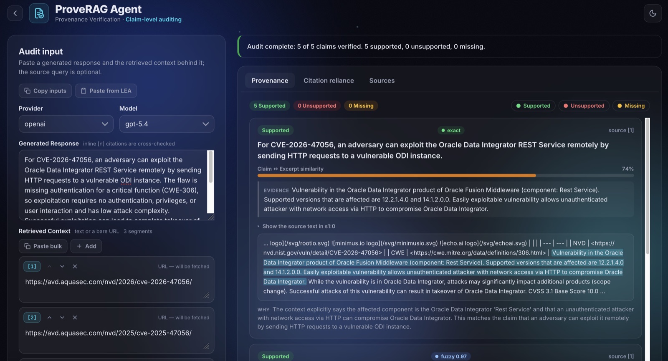This screenshot has height=361, width=668.
Task: Toggle the red Unsupported legend pill
Action: (584, 106)
